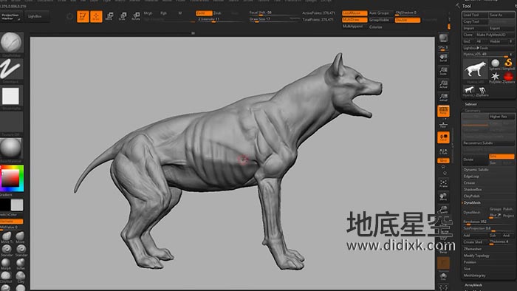517x291 pixels.
Task: Click the orange-brown texture icon in right shelf
Action: (x=443, y=263)
